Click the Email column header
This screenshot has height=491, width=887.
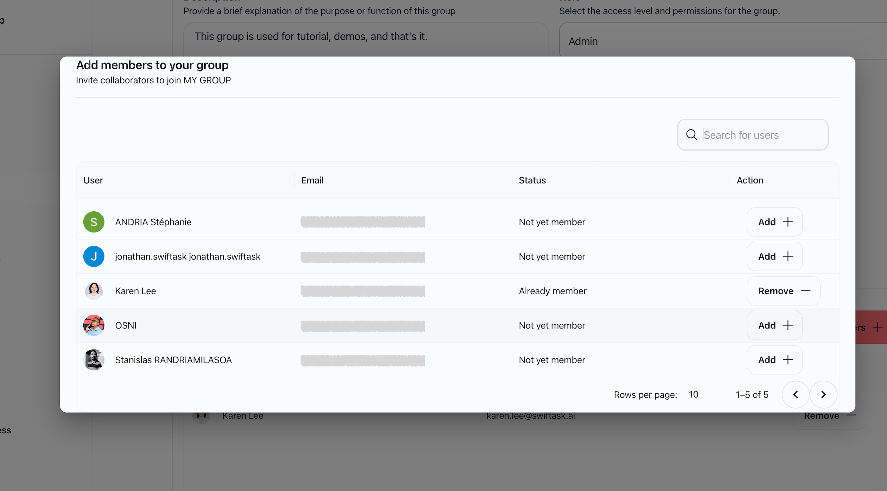coord(312,180)
